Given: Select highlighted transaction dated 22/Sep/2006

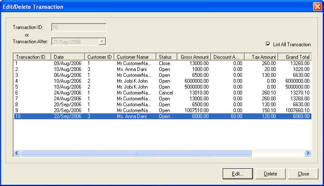Looking at the screenshot, I should [163, 116].
